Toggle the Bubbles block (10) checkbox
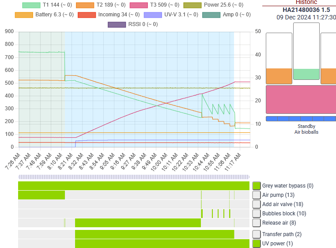The image size is (336, 248). [257, 213]
